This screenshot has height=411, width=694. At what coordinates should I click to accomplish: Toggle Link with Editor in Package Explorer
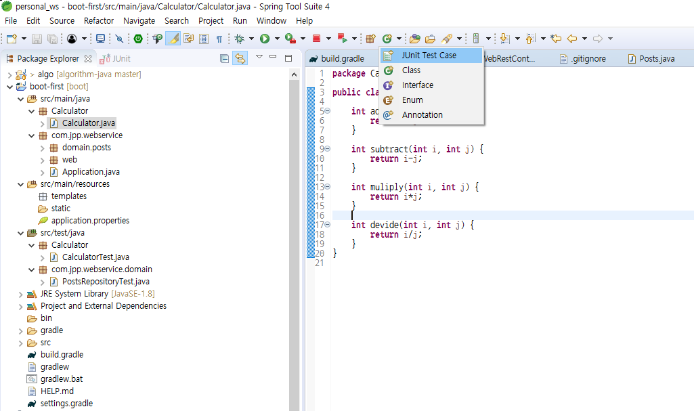coord(240,58)
